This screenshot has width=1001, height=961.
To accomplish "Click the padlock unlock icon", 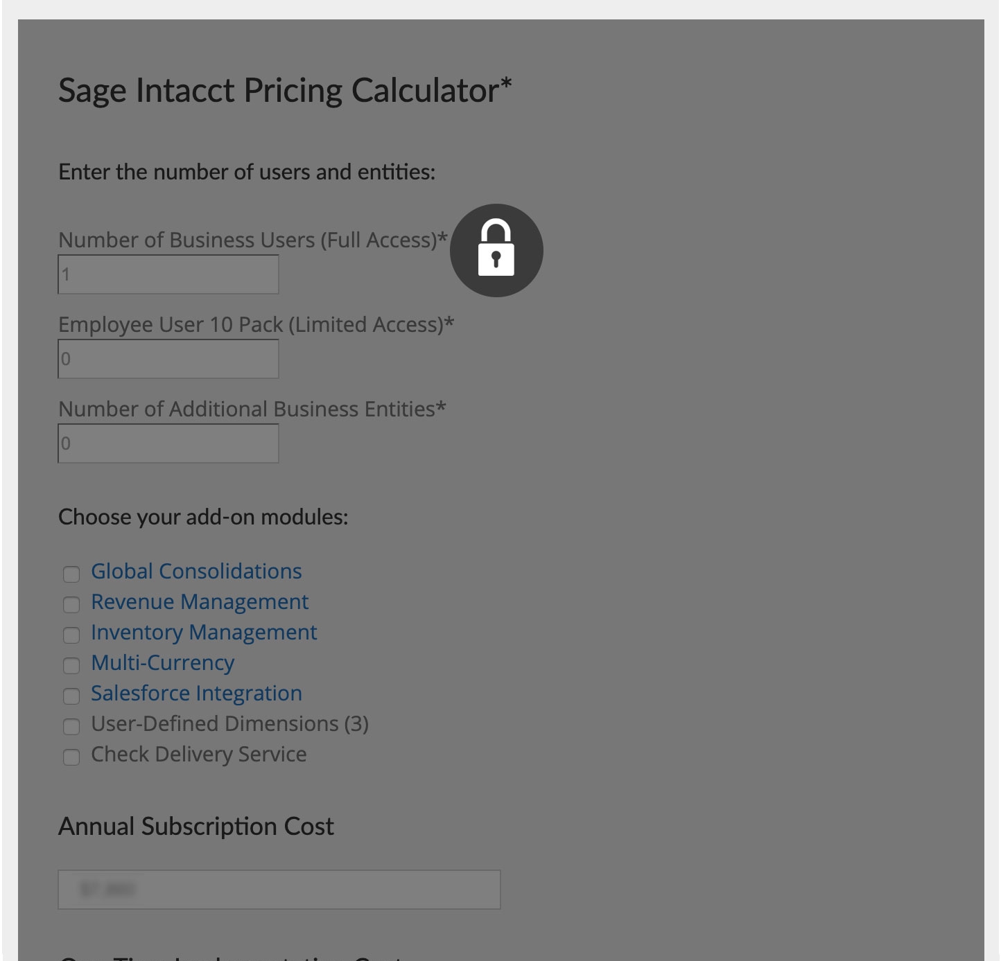I will [496, 250].
